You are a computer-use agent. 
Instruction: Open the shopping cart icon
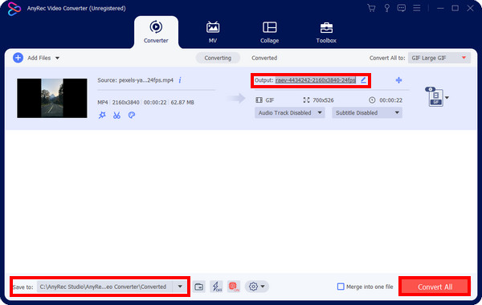click(x=371, y=8)
